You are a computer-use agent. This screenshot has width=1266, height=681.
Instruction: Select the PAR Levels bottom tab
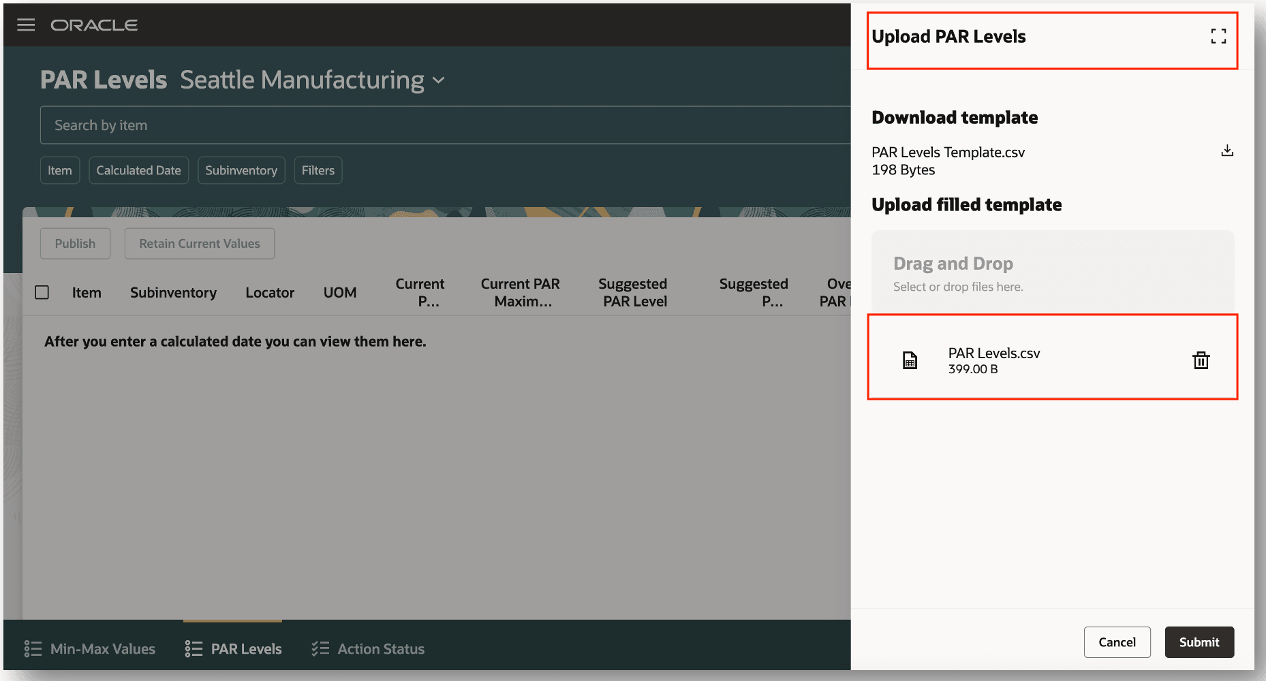tap(233, 649)
